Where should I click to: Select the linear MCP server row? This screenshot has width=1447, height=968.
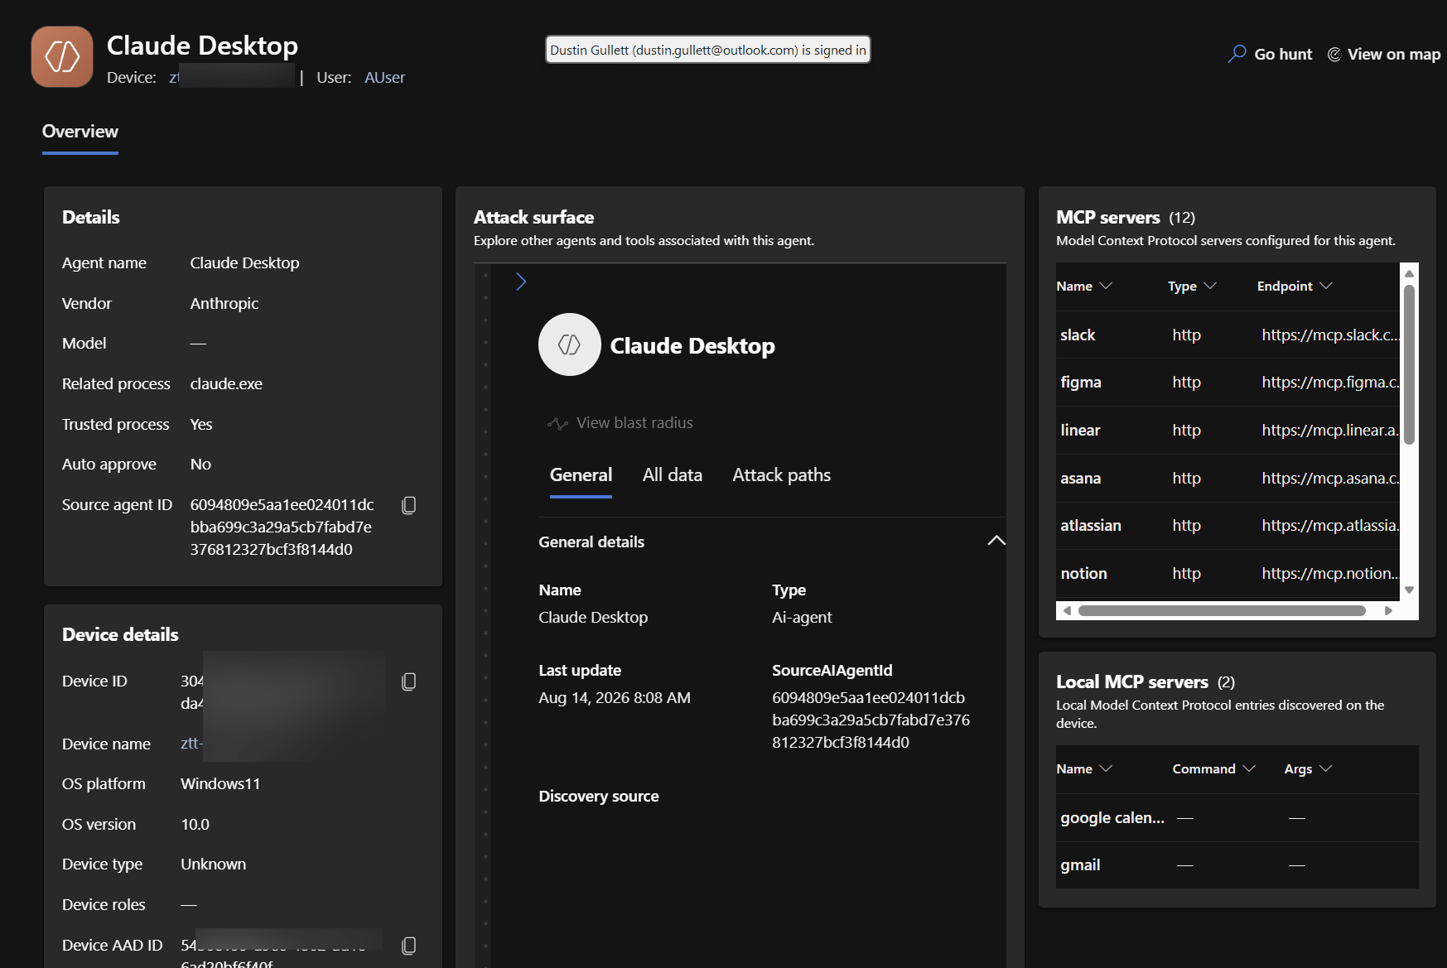(x=1228, y=431)
